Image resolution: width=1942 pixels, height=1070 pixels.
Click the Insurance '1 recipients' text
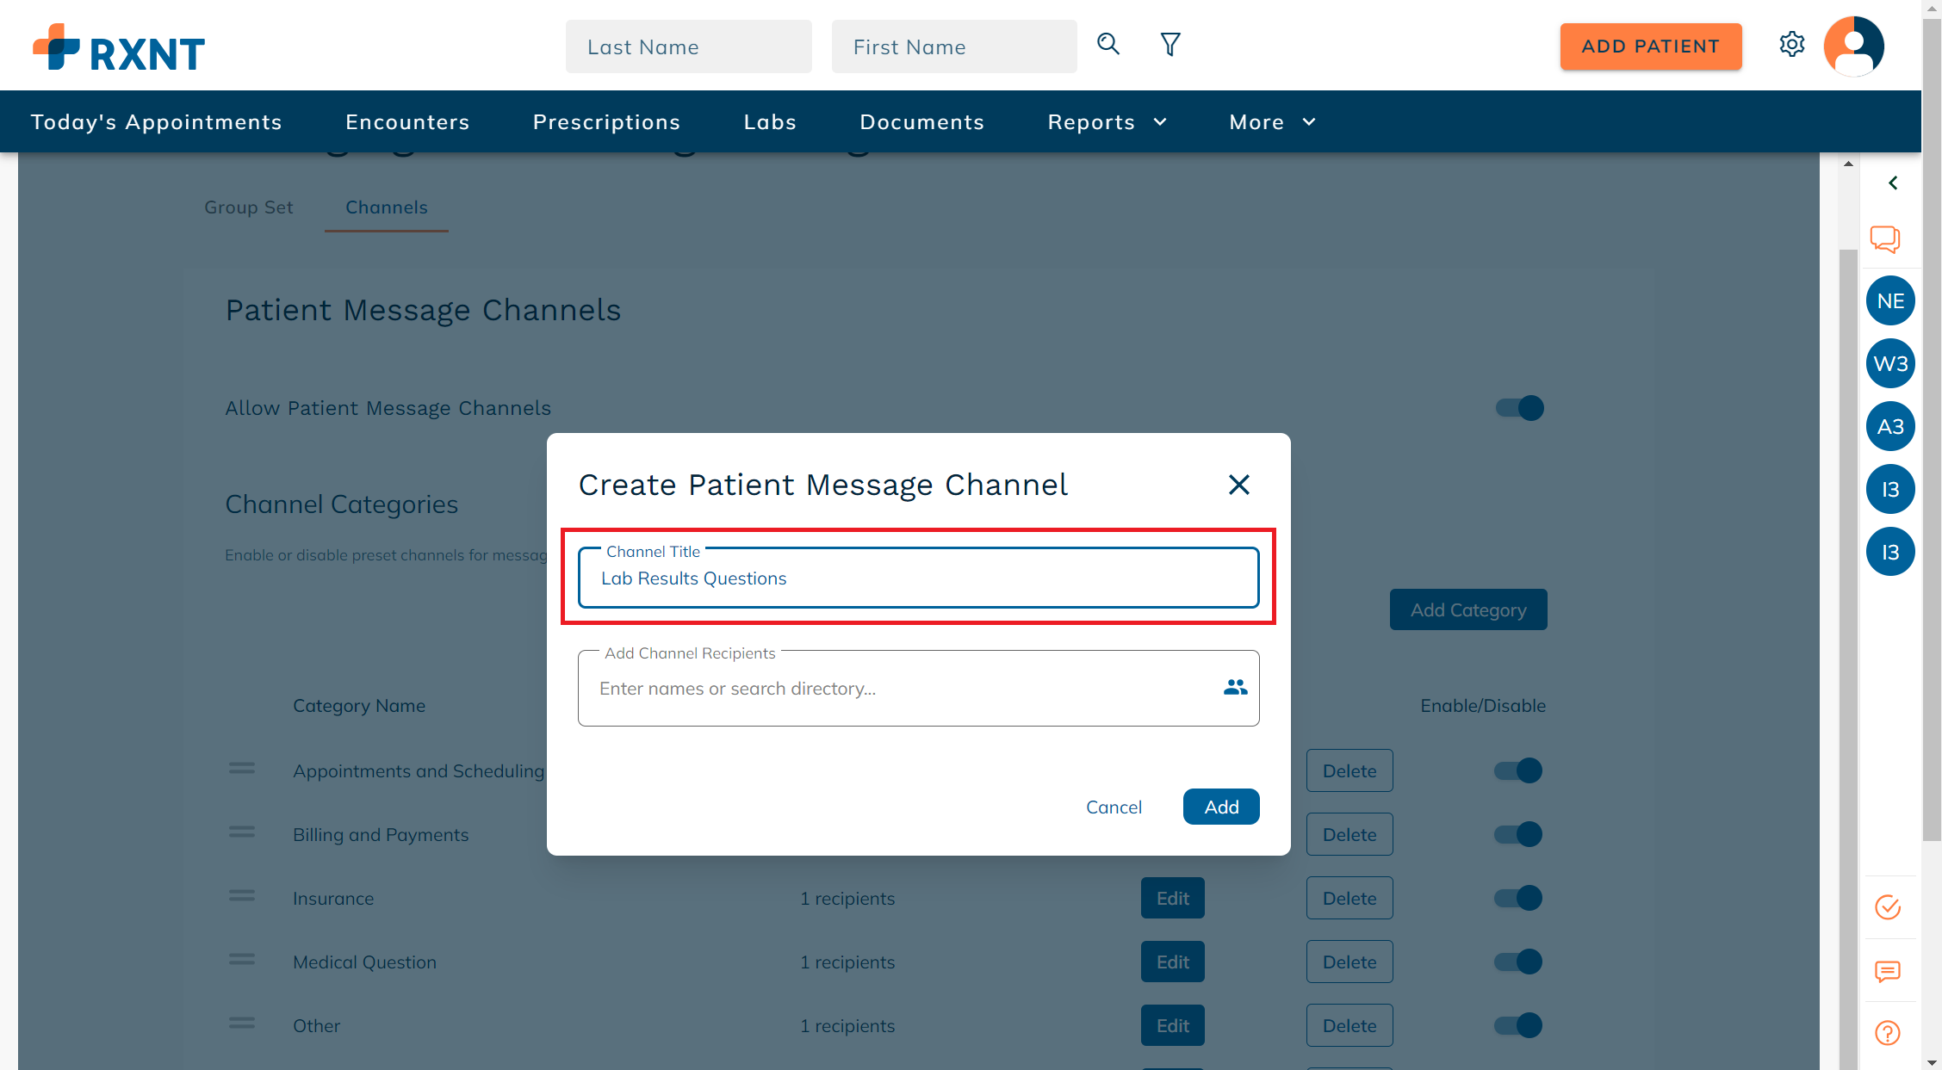coord(847,898)
